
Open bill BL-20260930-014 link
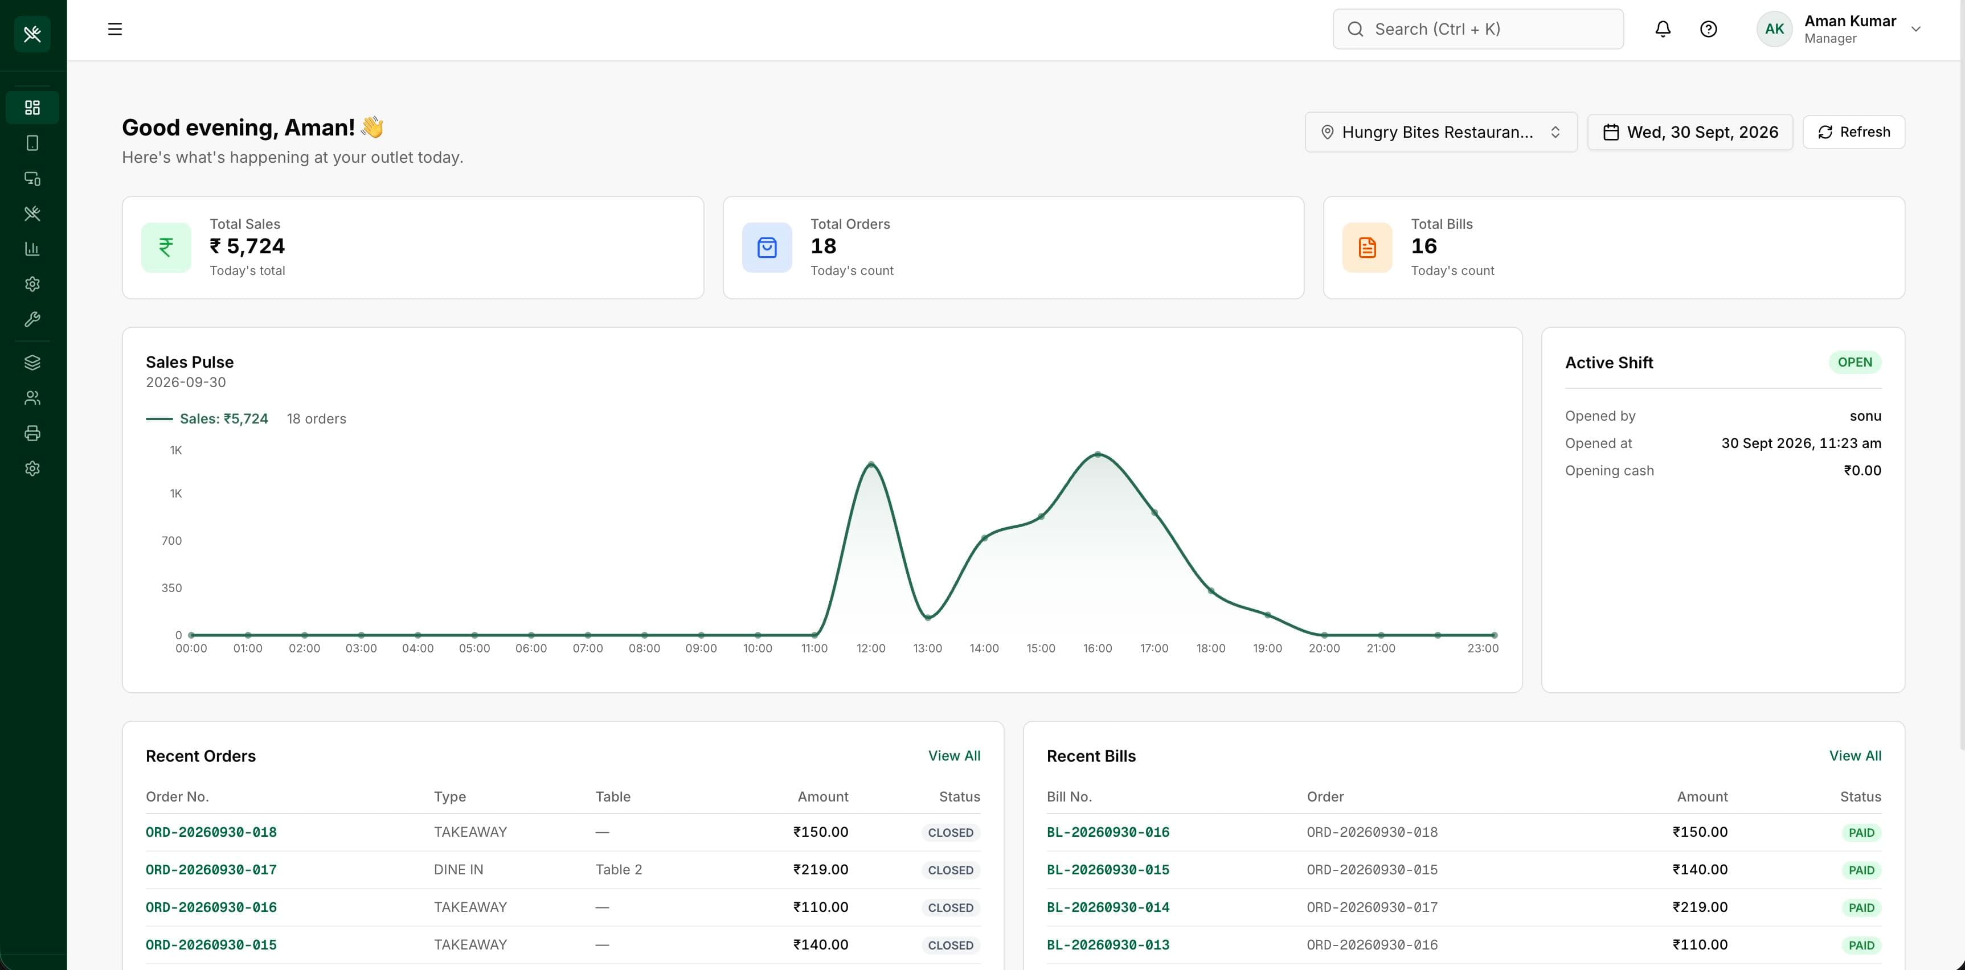point(1108,907)
